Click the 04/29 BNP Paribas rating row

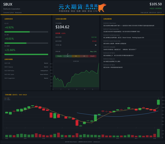[x=26, y=71]
